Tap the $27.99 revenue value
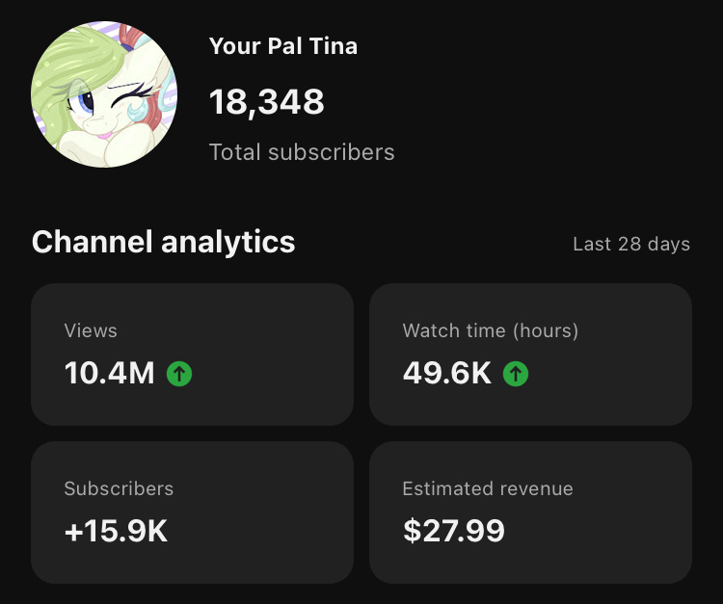Image resolution: width=723 pixels, height=604 pixels. 453,531
